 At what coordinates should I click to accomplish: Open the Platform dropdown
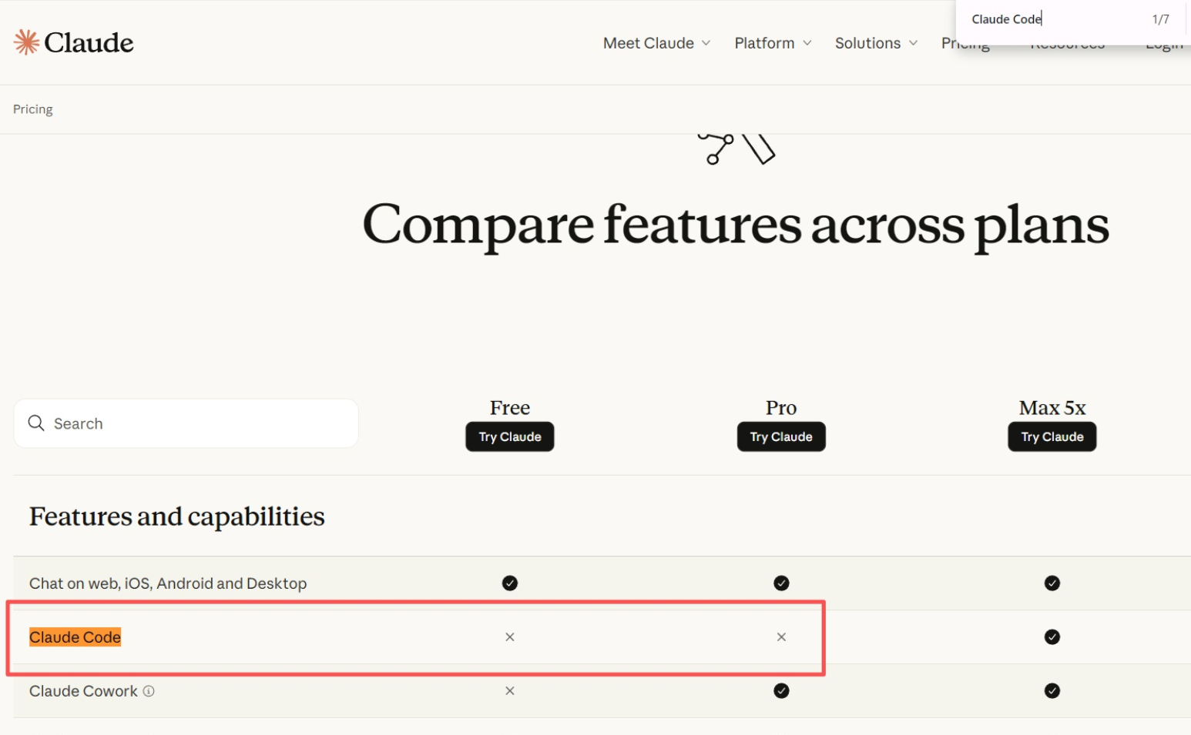coord(773,43)
